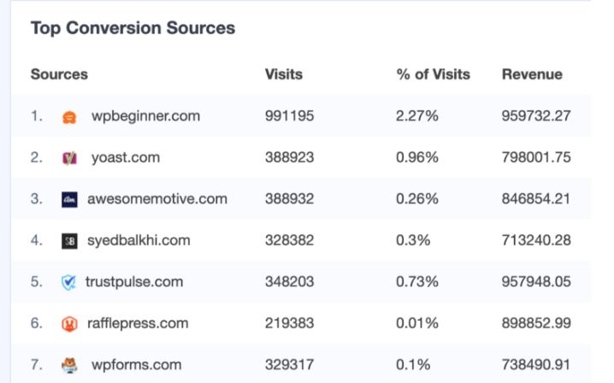Image resolution: width=614 pixels, height=383 pixels.
Task: Click the Top Conversion Sources heading
Action: (x=133, y=28)
